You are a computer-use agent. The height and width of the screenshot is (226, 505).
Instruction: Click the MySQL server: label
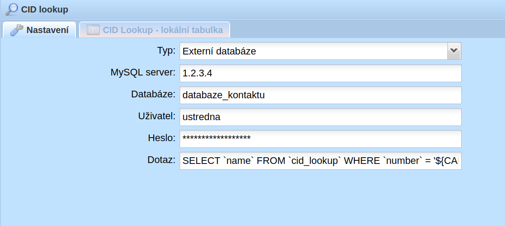(143, 72)
